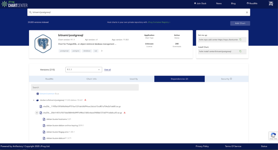Click the red warning icon beside docker.io/bitnami/postgresql
This screenshot has width=278, height=150.
[85, 100]
